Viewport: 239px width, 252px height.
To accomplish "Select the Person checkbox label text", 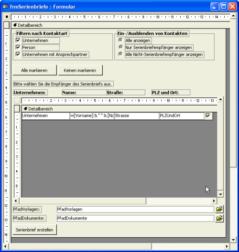I will 41,48.
